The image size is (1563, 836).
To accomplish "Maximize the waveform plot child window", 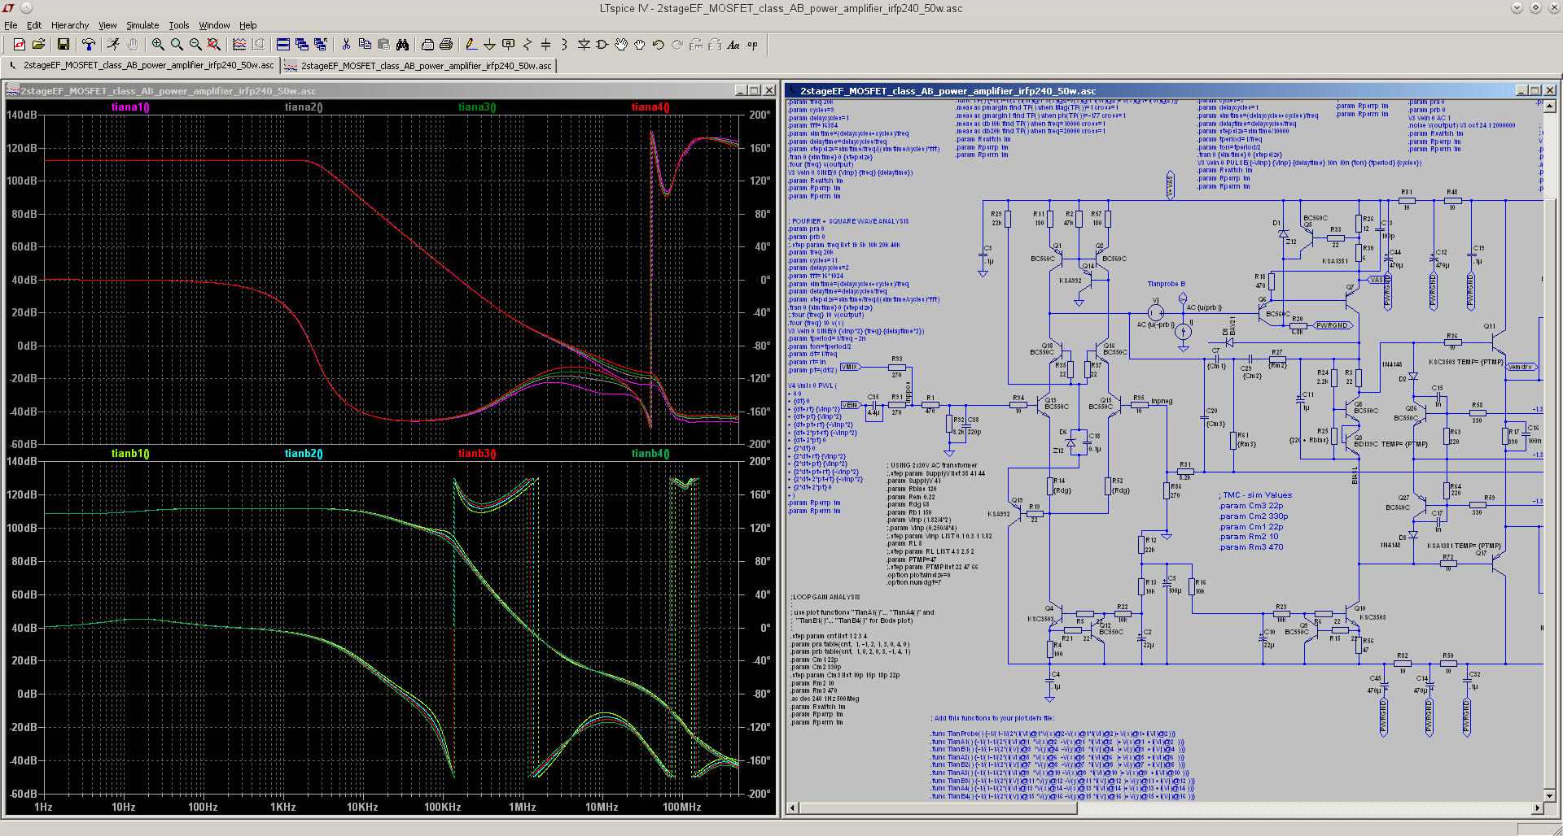I will [755, 90].
